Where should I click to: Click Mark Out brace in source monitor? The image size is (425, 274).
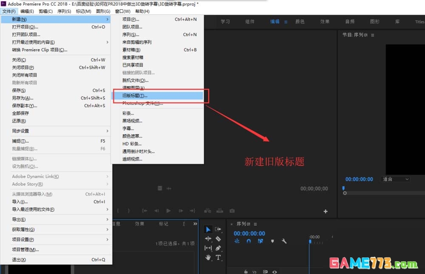[x=129, y=211]
